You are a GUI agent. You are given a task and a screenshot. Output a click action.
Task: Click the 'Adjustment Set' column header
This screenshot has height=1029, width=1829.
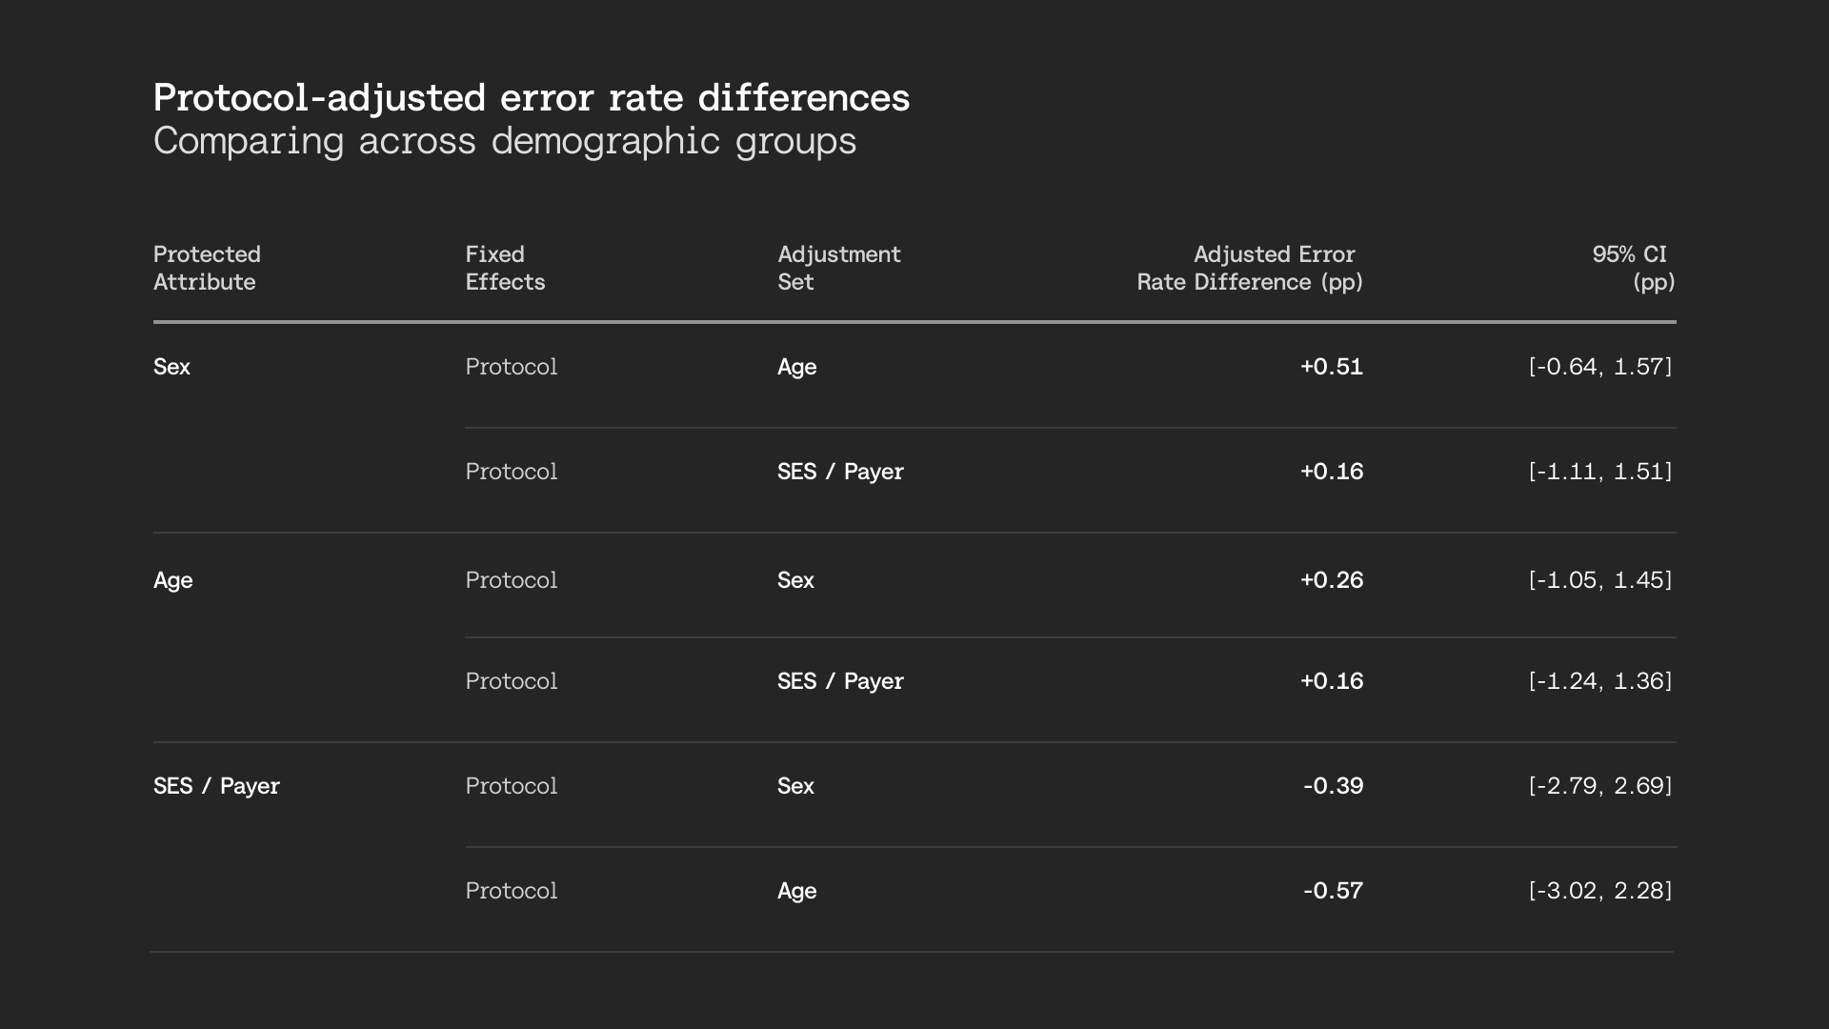[838, 268]
